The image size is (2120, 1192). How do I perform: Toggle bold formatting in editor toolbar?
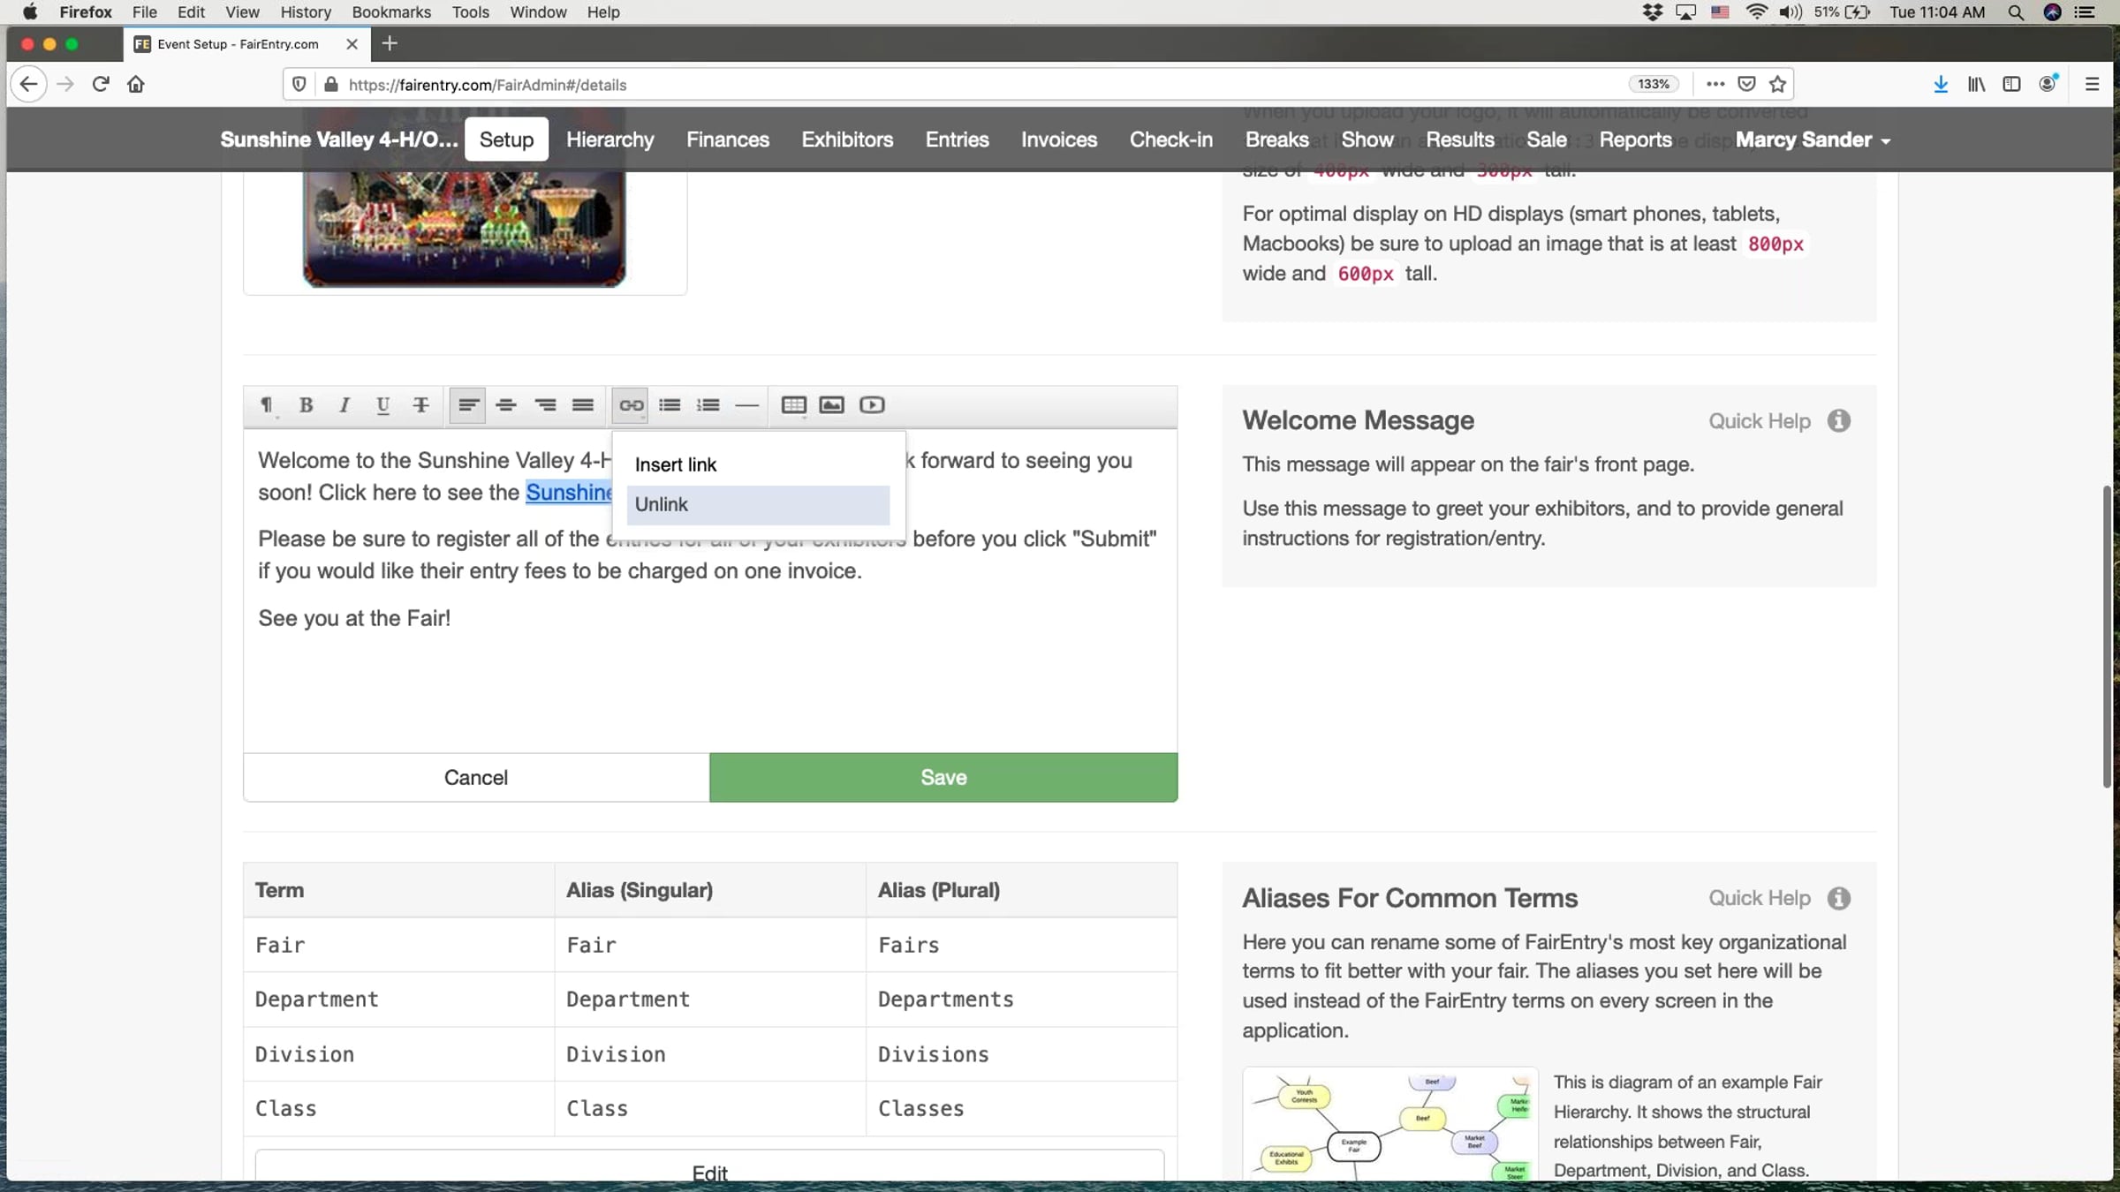(x=306, y=405)
